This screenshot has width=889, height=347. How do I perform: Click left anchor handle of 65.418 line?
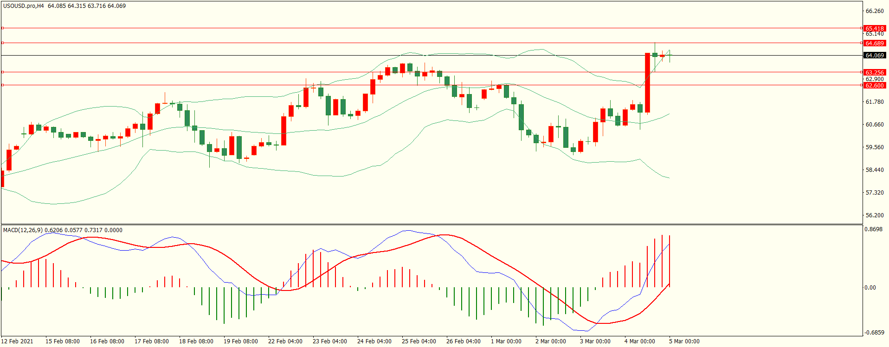coord(3,28)
